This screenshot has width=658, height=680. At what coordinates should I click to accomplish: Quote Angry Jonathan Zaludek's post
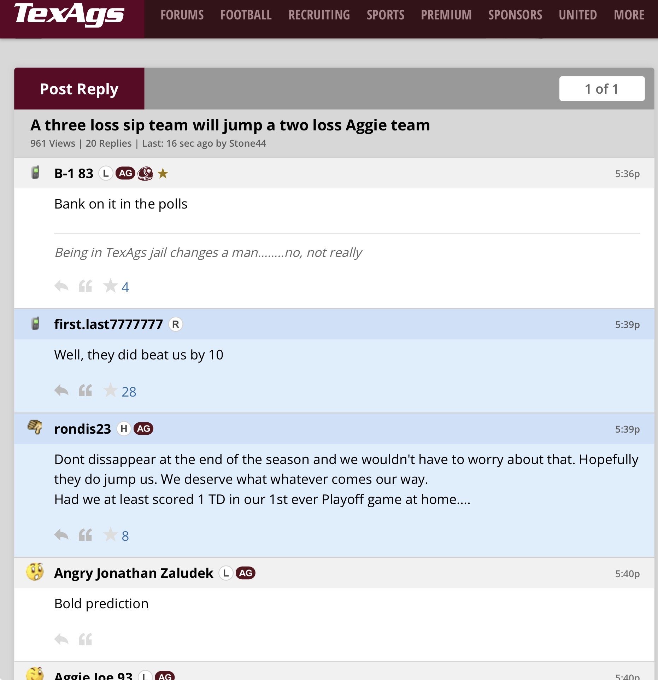pos(85,639)
